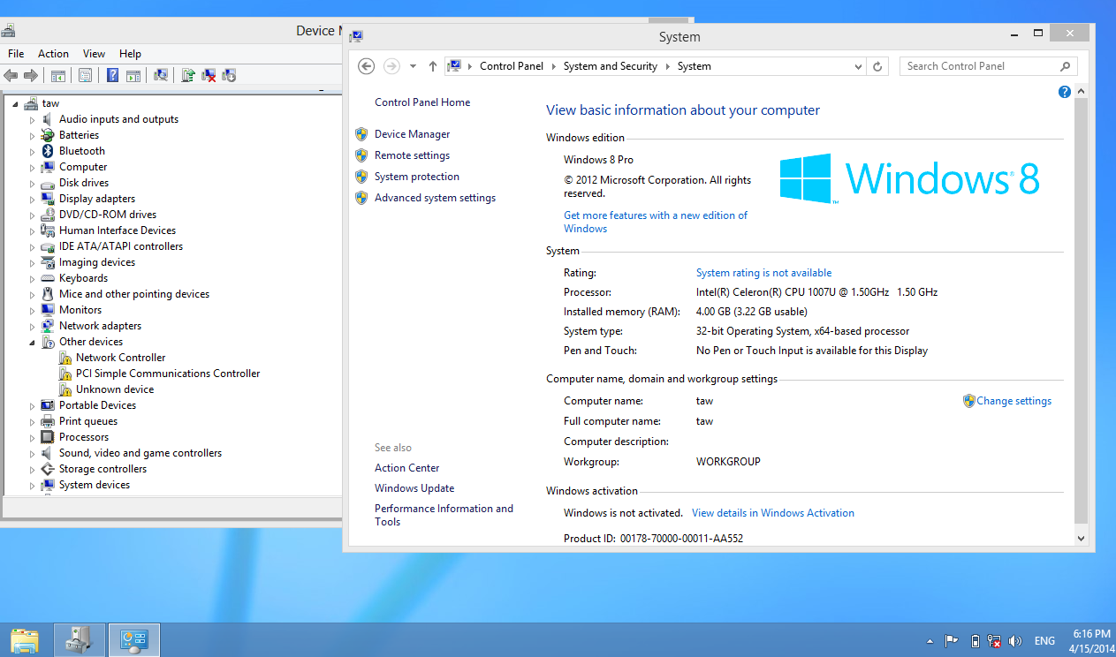Switch to Device Manager taskbar button
The height and width of the screenshot is (657, 1116).
pyautogui.click(x=80, y=640)
